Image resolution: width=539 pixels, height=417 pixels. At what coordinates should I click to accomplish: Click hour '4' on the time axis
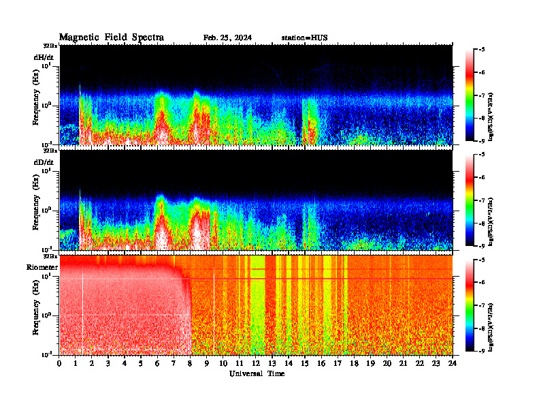125,363
